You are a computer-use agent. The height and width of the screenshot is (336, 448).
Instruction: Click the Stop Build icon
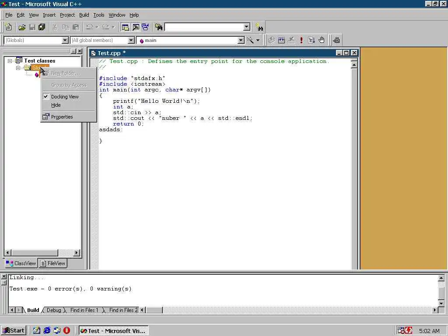[x=291, y=40]
